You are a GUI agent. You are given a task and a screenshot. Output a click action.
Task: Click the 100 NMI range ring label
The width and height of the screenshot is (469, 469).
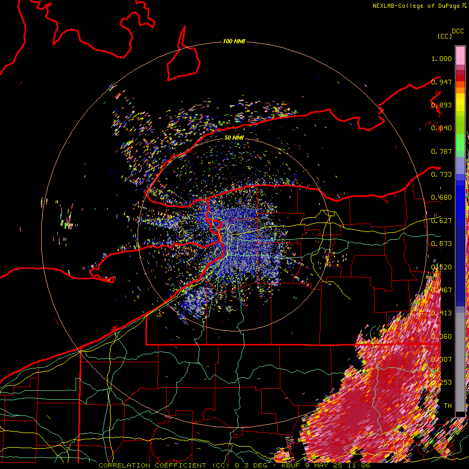pyautogui.click(x=234, y=41)
